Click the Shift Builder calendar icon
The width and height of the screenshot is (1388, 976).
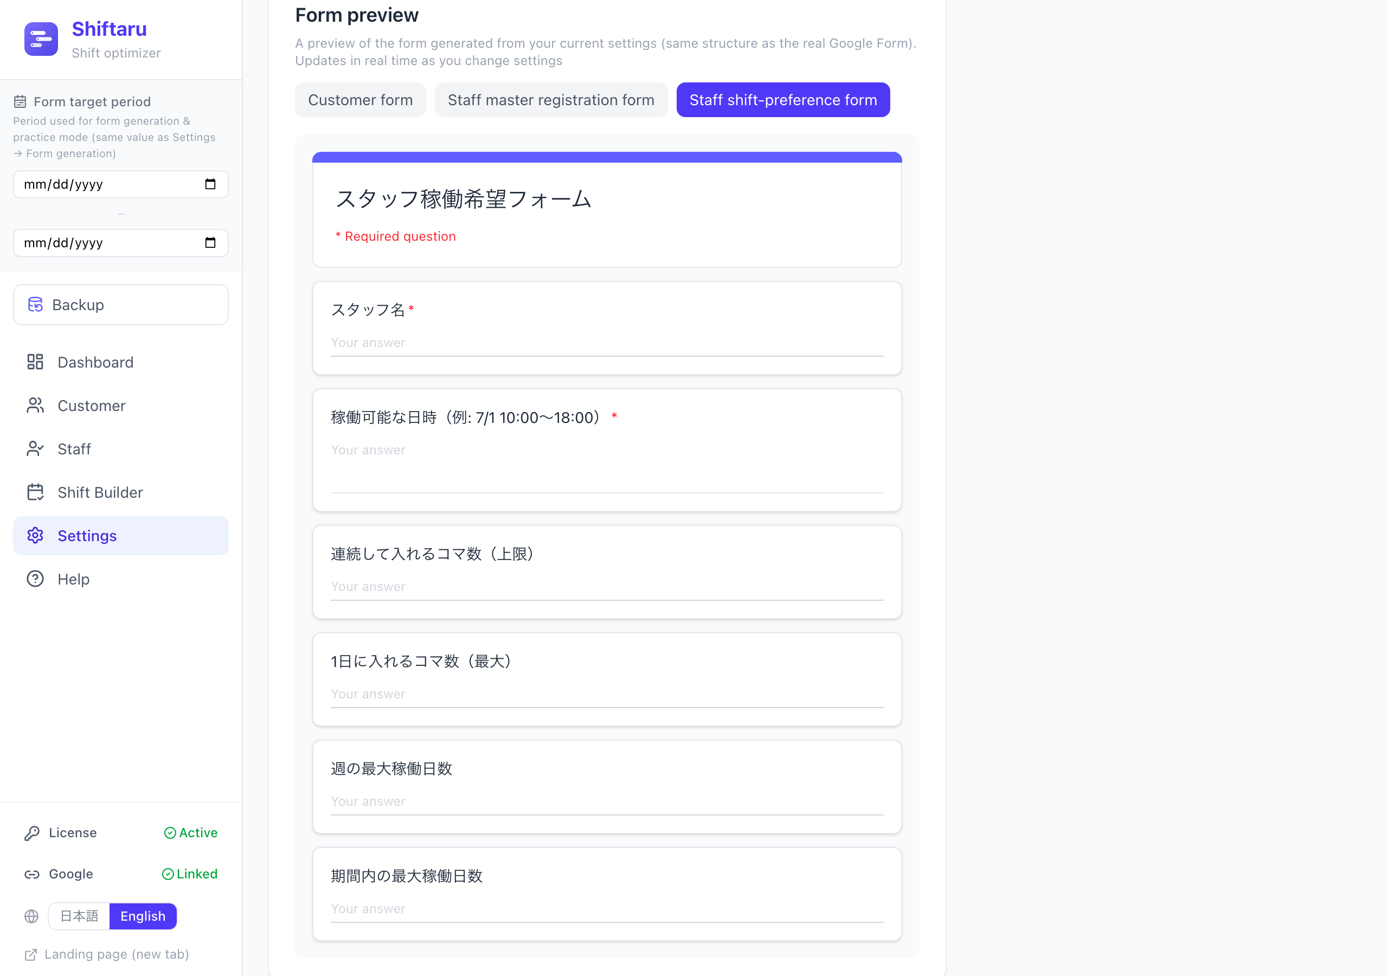(x=35, y=493)
